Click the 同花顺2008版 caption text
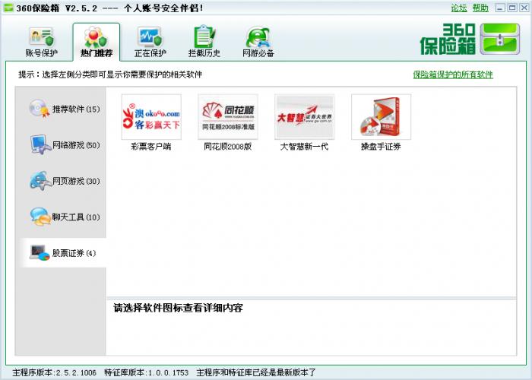 [228, 147]
